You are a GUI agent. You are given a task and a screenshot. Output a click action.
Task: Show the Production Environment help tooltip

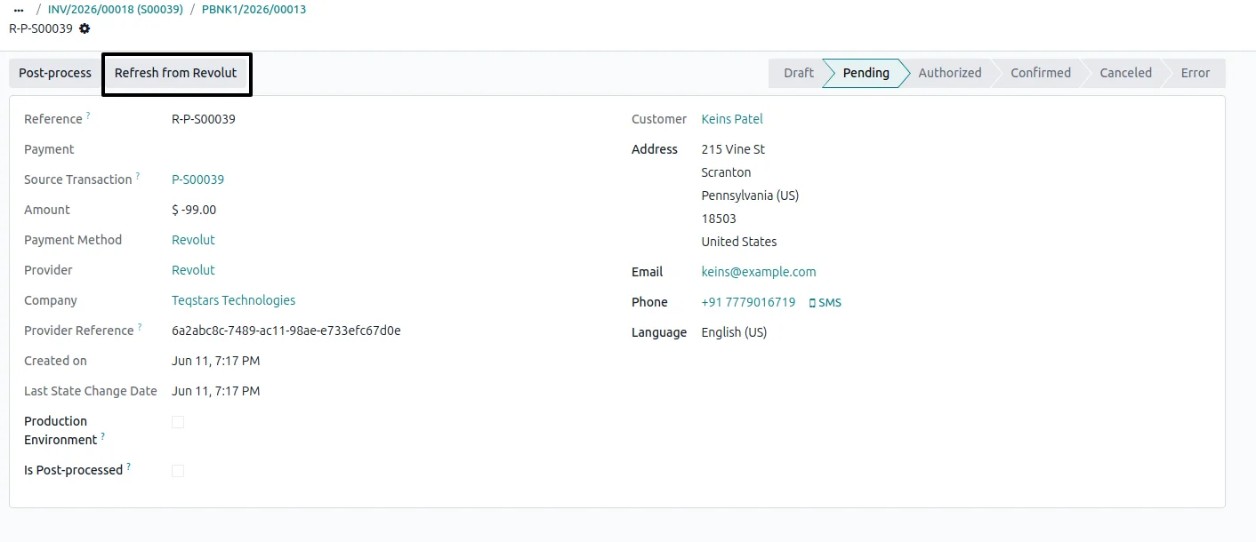pos(102,436)
